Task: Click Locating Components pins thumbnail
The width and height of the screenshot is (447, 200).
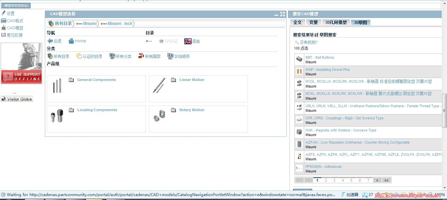Action: (57, 115)
